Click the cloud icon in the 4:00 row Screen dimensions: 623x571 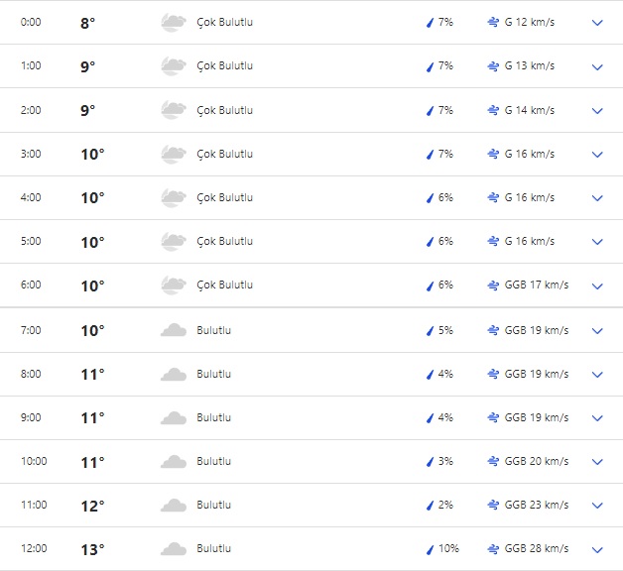coord(173,197)
